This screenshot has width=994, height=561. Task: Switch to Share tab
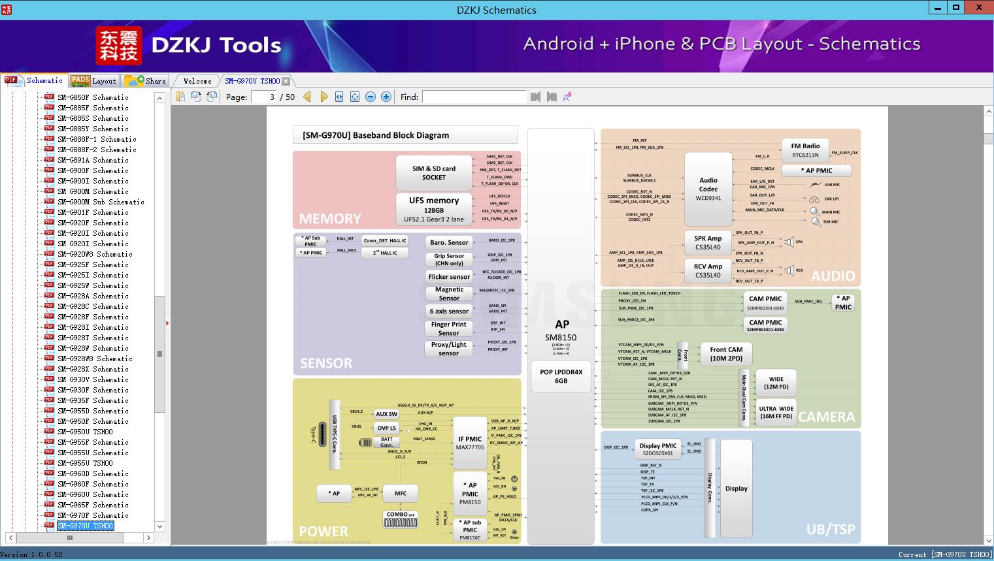point(146,81)
